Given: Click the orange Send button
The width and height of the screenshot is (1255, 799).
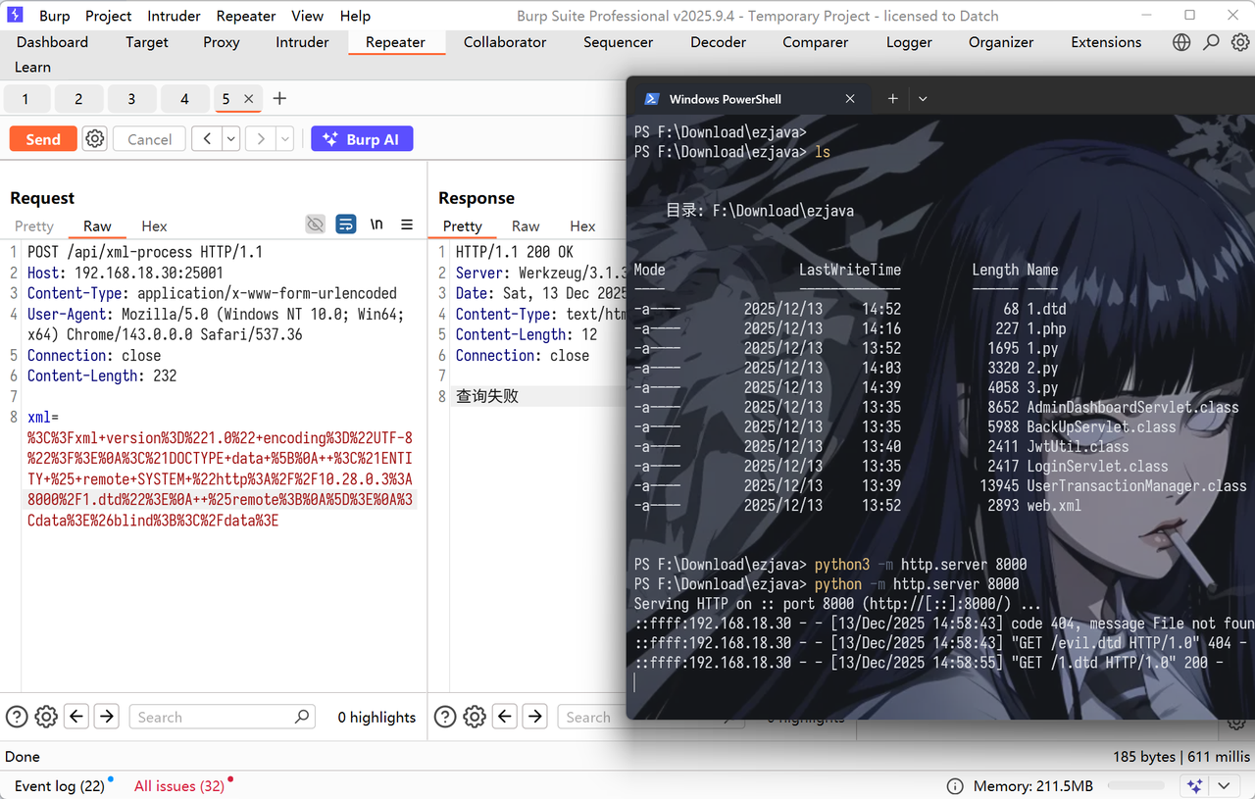Looking at the screenshot, I should [43, 139].
